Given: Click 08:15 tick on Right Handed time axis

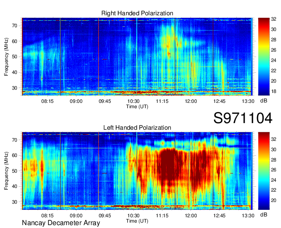Looking at the screenshot, I should [x=47, y=101].
